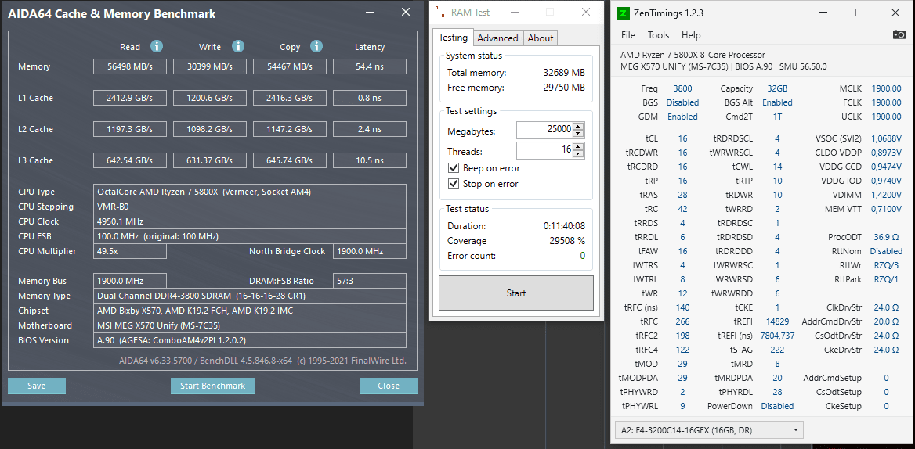
Task: Click the CPU Clock 4950.1 MHz field
Action: [250, 221]
